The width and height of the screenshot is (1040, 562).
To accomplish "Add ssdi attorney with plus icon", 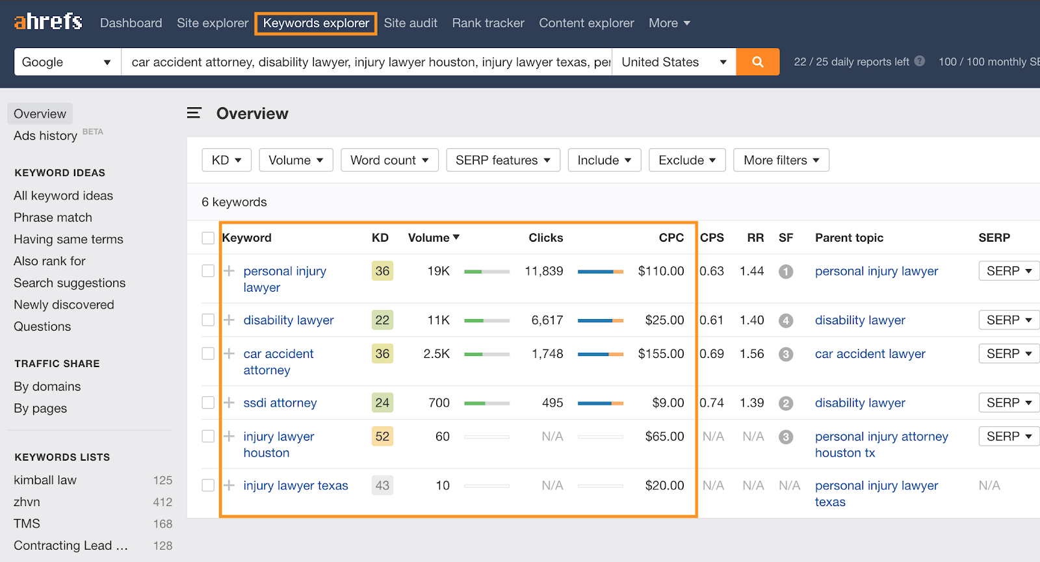I will coord(229,403).
